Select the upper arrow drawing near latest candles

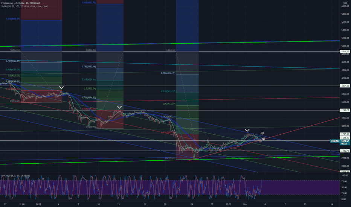pyautogui.click(x=262, y=133)
